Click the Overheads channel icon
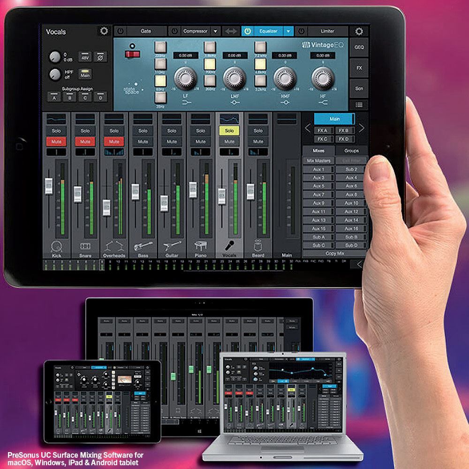The height and width of the screenshot is (469, 469). 114,245
